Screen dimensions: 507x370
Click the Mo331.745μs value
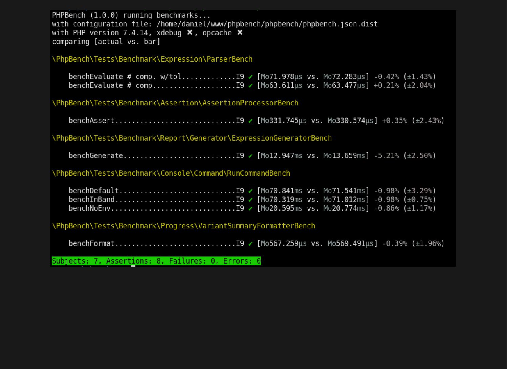284,121
